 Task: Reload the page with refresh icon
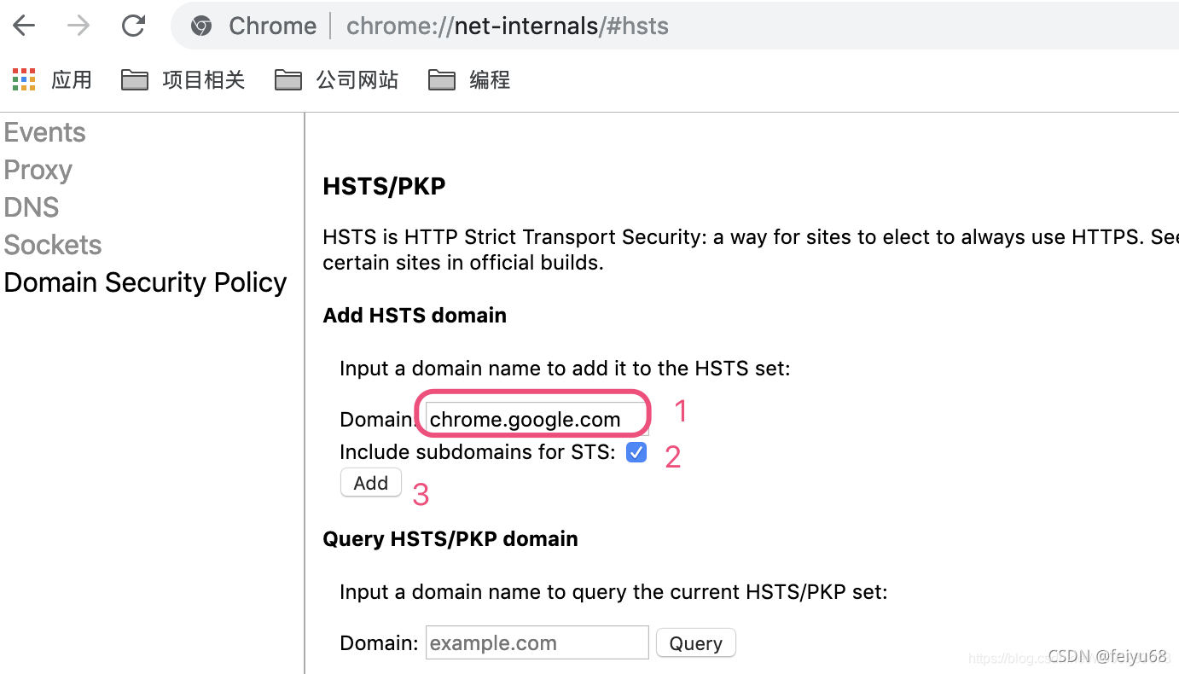[x=133, y=26]
